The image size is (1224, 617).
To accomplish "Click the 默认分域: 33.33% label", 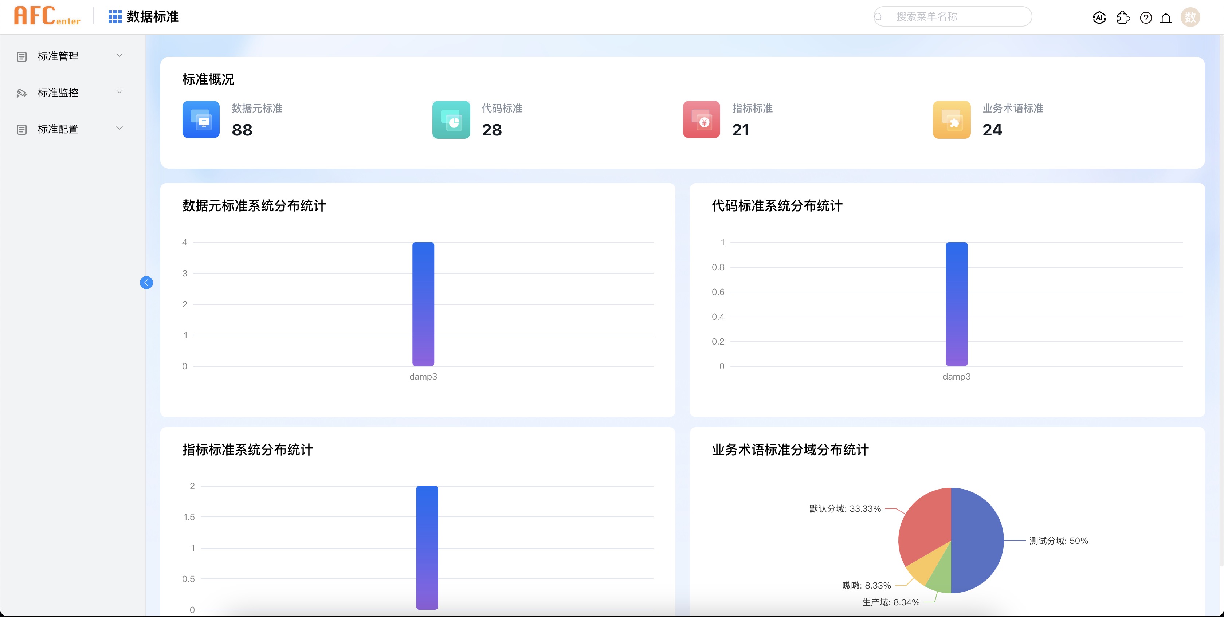I will 845,508.
